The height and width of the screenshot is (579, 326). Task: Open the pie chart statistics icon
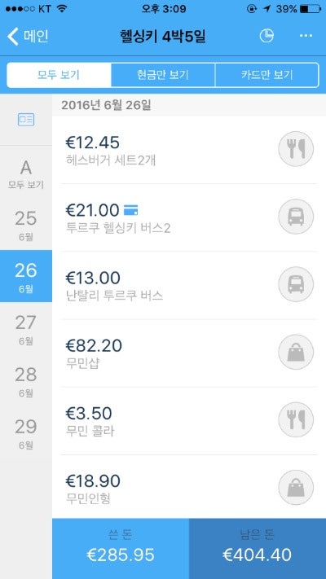point(267,36)
